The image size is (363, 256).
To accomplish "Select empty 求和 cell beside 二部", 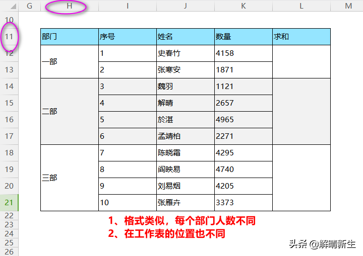I will pos(301,111).
